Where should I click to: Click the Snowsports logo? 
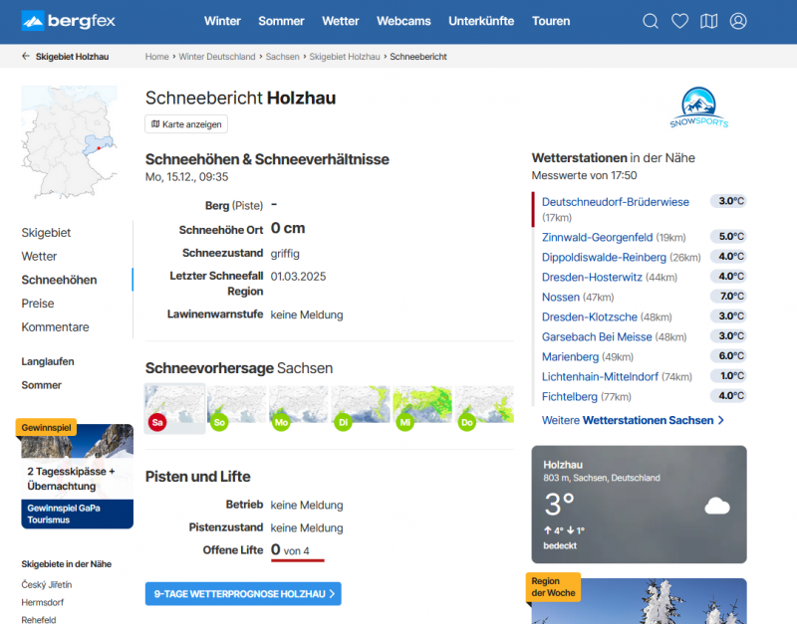pyautogui.click(x=698, y=108)
